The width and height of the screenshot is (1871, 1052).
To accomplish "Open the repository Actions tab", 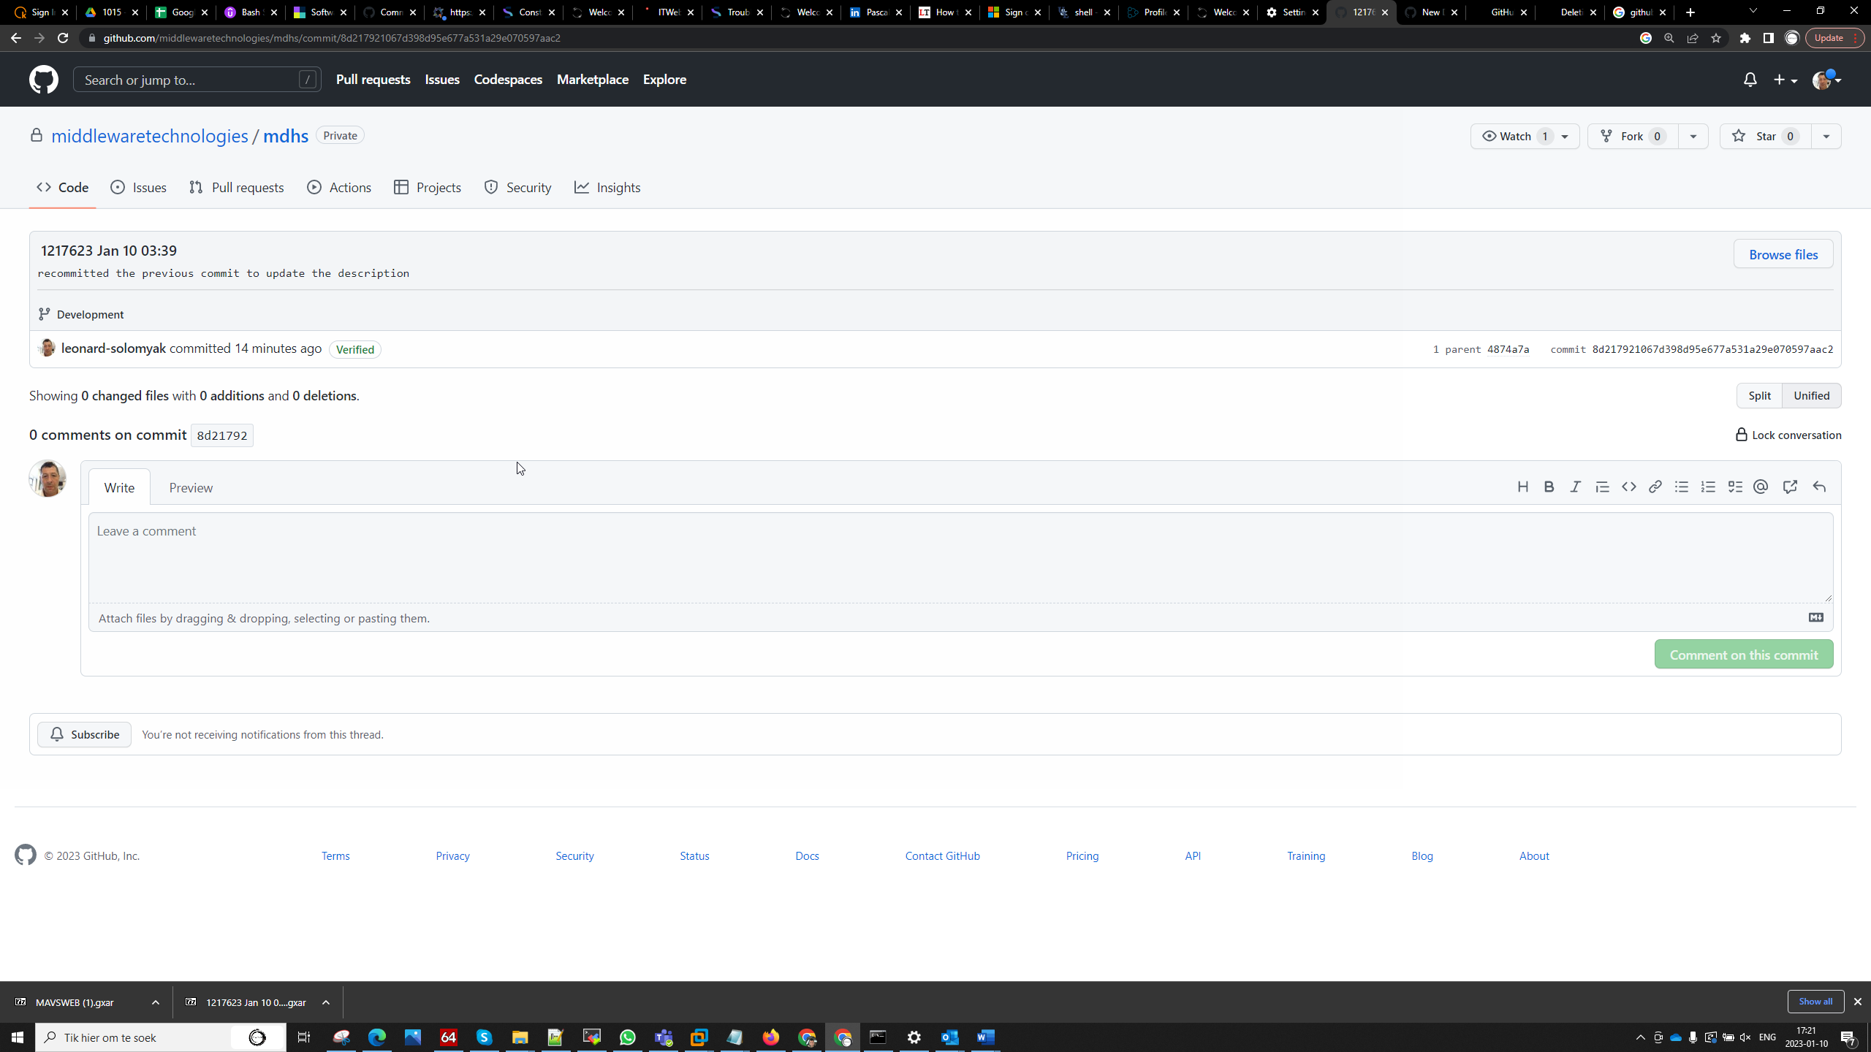I will [338, 187].
